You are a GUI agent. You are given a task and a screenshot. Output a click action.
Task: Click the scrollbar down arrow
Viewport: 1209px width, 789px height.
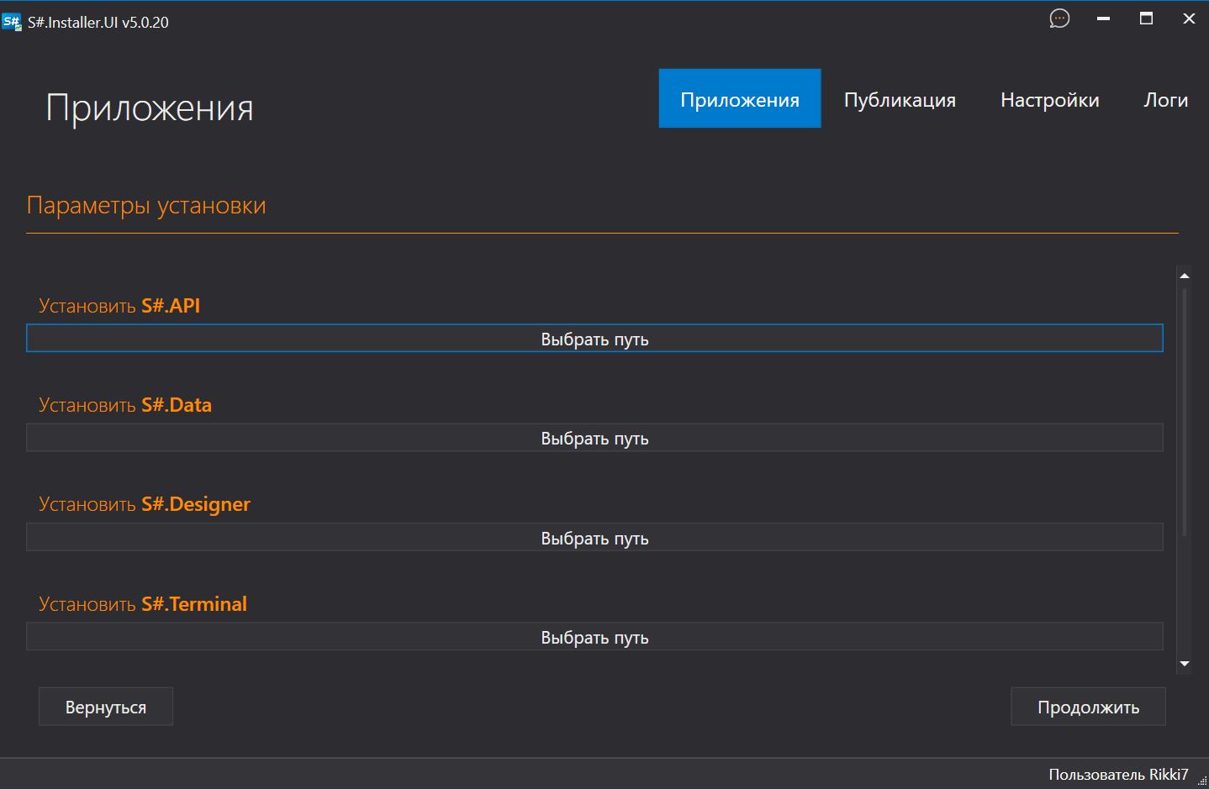tap(1185, 664)
